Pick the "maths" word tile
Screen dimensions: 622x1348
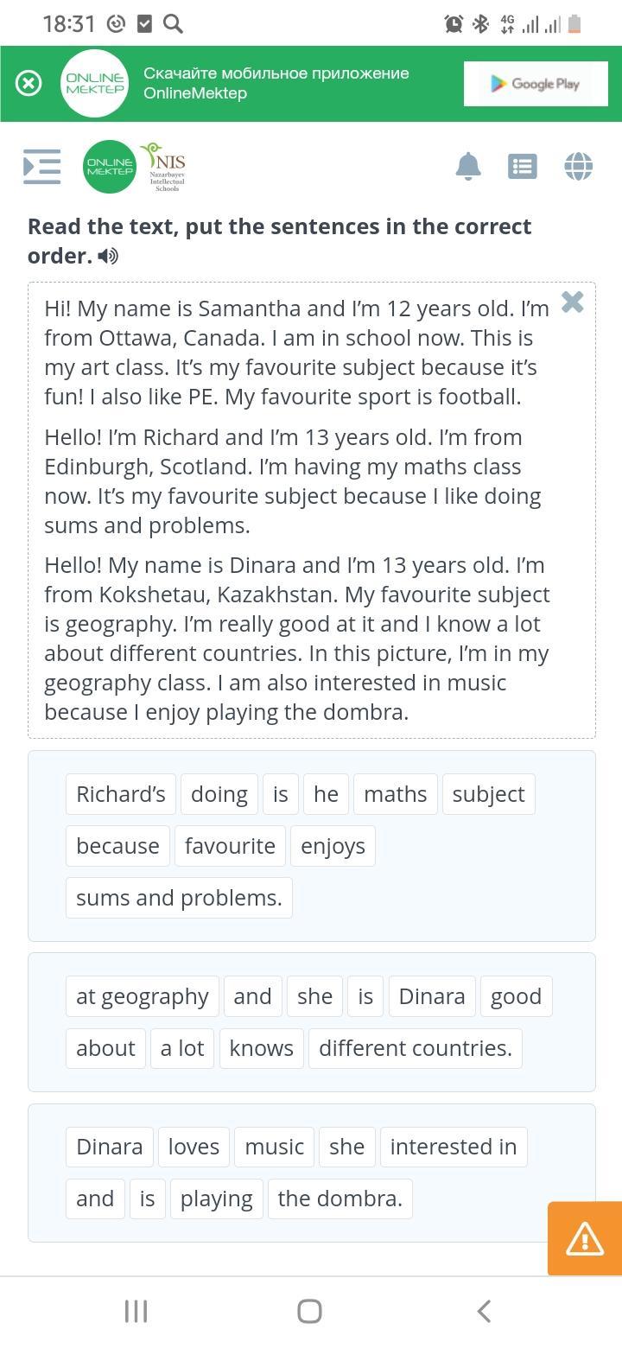[396, 794]
